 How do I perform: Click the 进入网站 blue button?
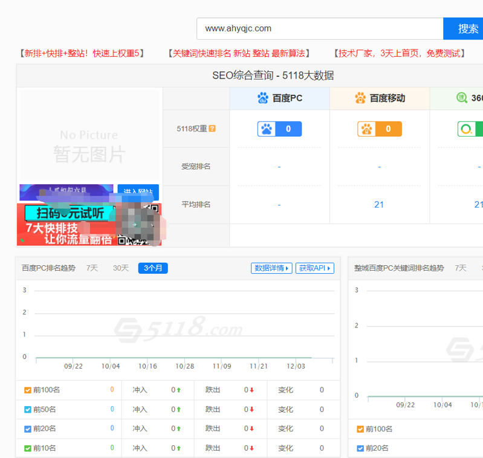pos(138,192)
